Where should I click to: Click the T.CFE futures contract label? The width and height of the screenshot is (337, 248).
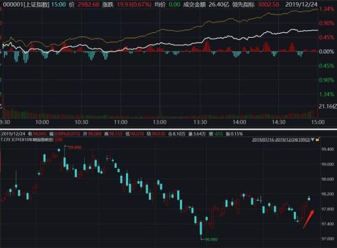(27, 139)
